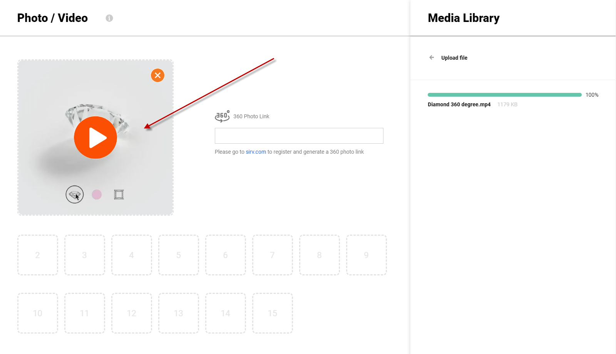The height and width of the screenshot is (354, 616).
Task: Select empty media slot 5
Action: [179, 255]
